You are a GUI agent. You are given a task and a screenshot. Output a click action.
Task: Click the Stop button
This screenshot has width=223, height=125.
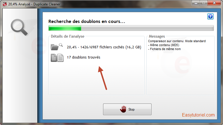tap(127, 109)
